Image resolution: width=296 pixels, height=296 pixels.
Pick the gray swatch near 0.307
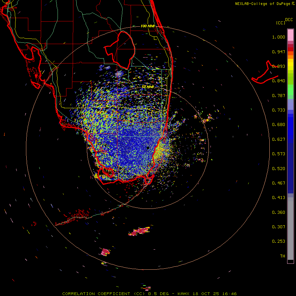pos(290,229)
